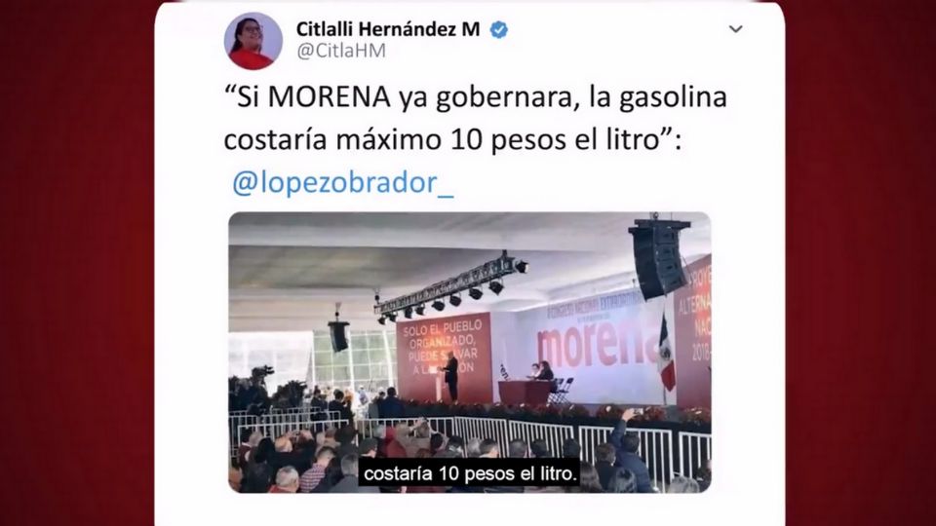
Task: Click the stage lighting truss
Action: [451, 287]
